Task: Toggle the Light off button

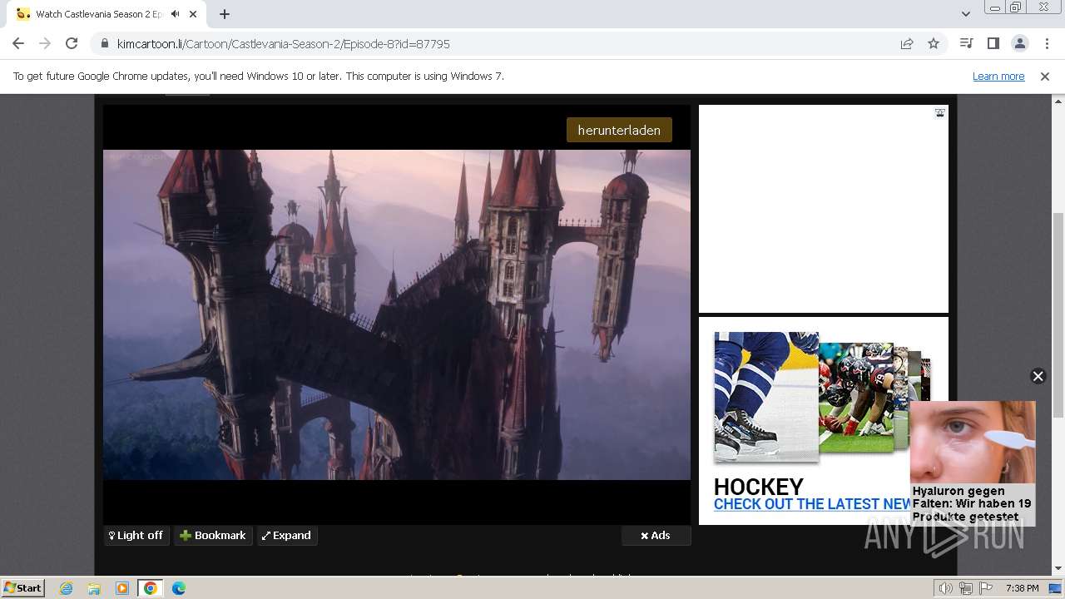Action: tap(136, 535)
